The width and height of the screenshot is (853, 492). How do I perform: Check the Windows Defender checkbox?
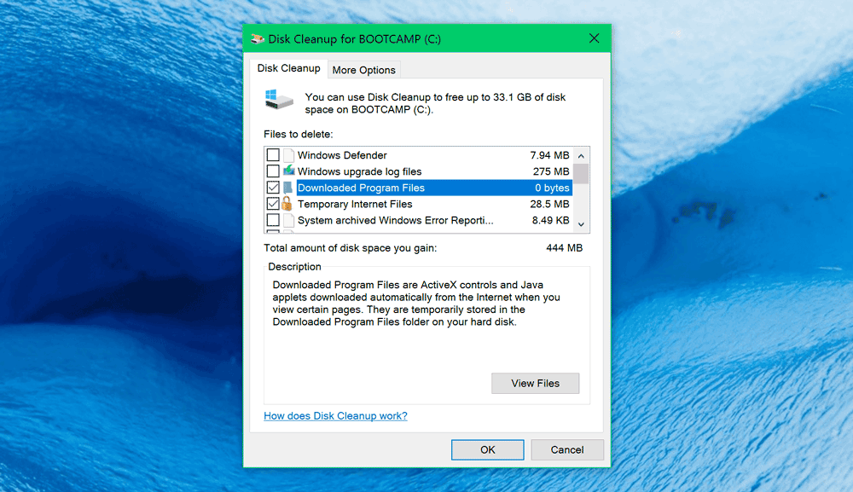(x=273, y=155)
